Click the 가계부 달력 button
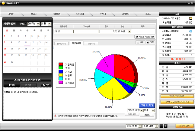The image size is (195, 131). click(184, 126)
